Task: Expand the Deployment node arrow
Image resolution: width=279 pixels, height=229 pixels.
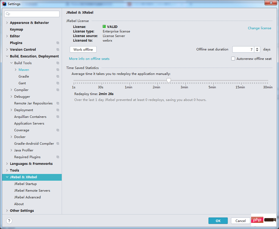Action: [x=11, y=110]
